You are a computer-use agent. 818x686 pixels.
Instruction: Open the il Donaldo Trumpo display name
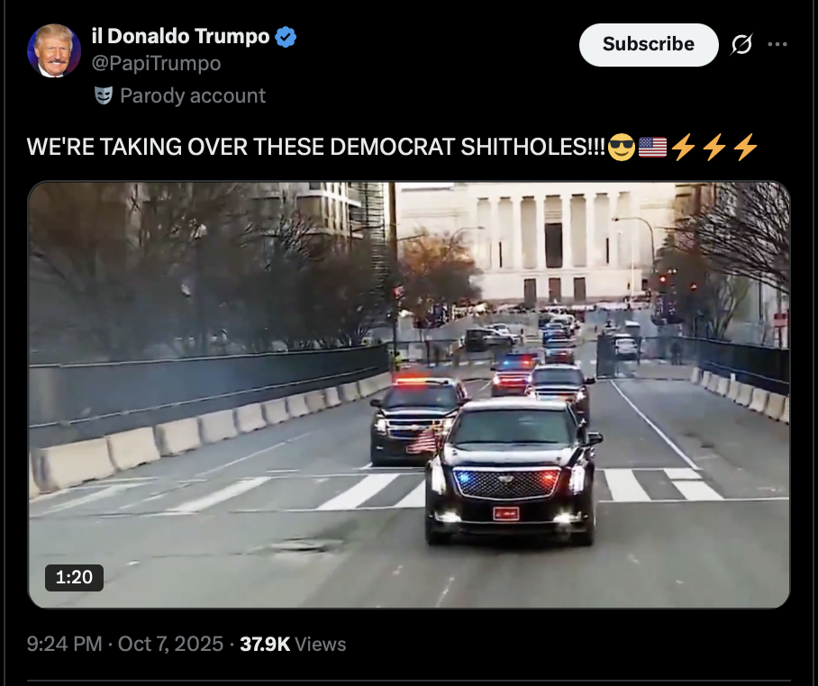180,37
